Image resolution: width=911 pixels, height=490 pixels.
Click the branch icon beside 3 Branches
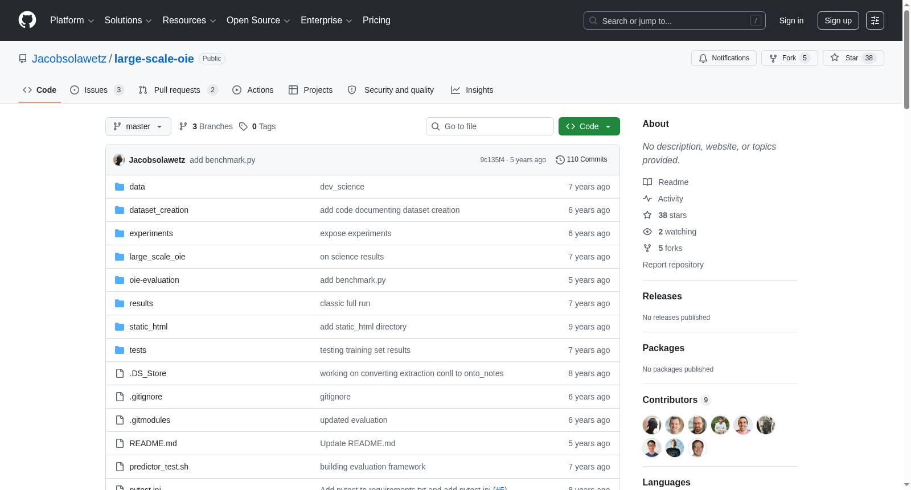tap(183, 126)
